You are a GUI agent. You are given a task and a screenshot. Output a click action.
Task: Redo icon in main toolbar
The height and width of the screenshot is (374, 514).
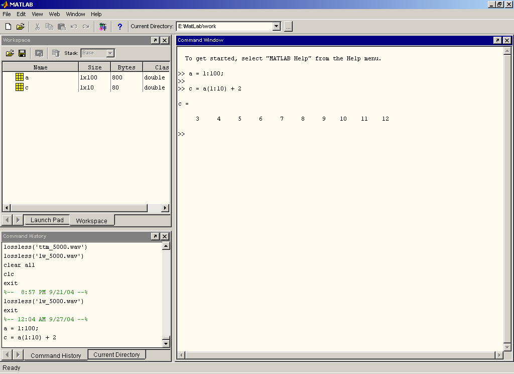tap(86, 27)
